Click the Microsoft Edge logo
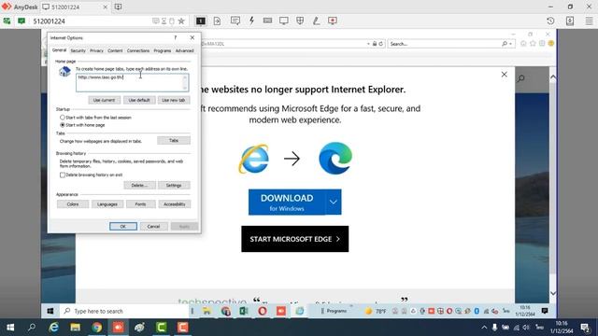598x336 pixels. [x=335, y=159]
